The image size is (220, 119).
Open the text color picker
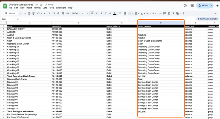pyautogui.click(x=114, y=13)
